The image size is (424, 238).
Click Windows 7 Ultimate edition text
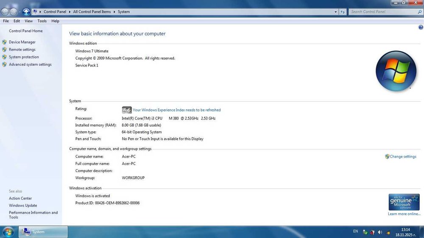(x=92, y=51)
